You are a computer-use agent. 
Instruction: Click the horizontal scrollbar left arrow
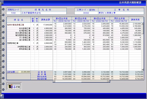click(54, 81)
